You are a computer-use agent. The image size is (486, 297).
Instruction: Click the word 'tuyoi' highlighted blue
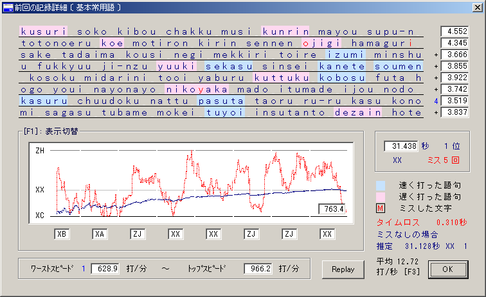(x=225, y=113)
